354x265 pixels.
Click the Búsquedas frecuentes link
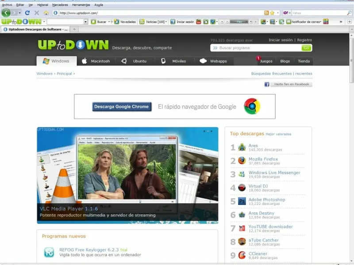271,73
